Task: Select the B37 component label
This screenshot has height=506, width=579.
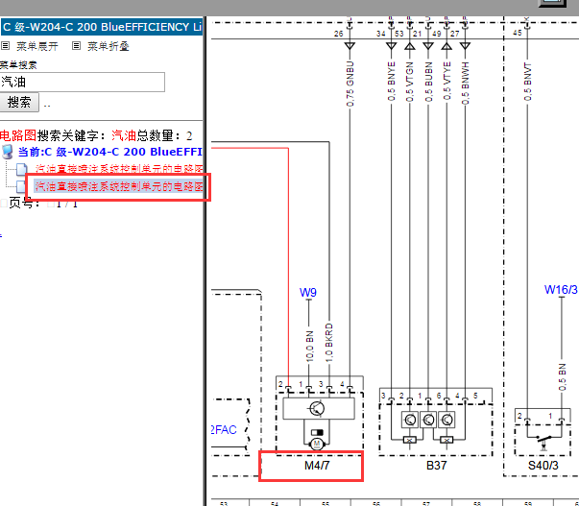Action: click(x=436, y=466)
